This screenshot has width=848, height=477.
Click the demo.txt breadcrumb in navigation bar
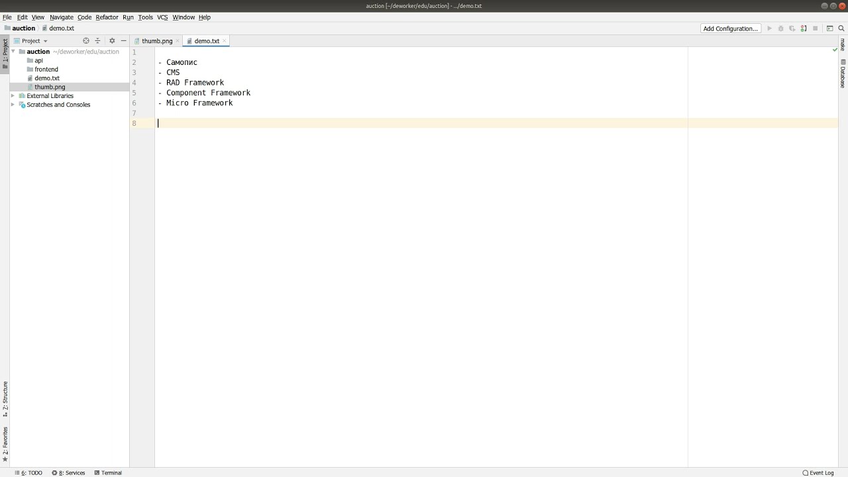pyautogui.click(x=58, y=28)
